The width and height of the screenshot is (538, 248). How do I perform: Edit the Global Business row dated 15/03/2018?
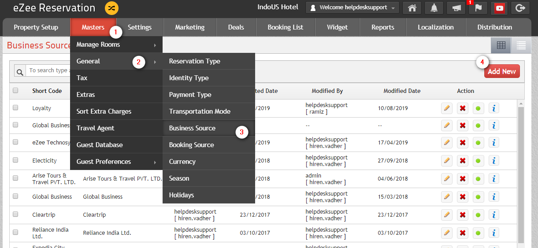coord(447,197)
